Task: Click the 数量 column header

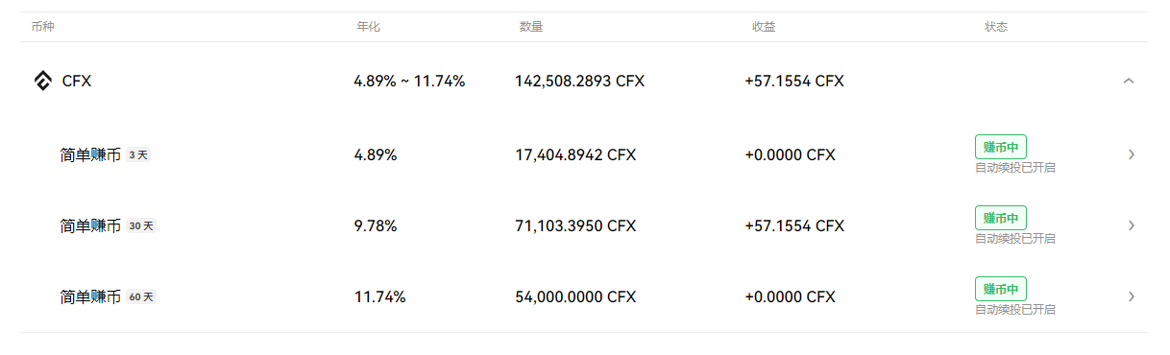Action: click(x=531, y=27)
